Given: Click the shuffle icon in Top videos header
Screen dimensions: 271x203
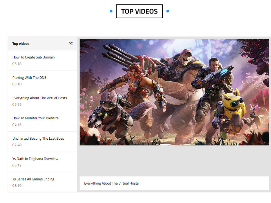Looking at the screenshot, I should pos(70,43).
